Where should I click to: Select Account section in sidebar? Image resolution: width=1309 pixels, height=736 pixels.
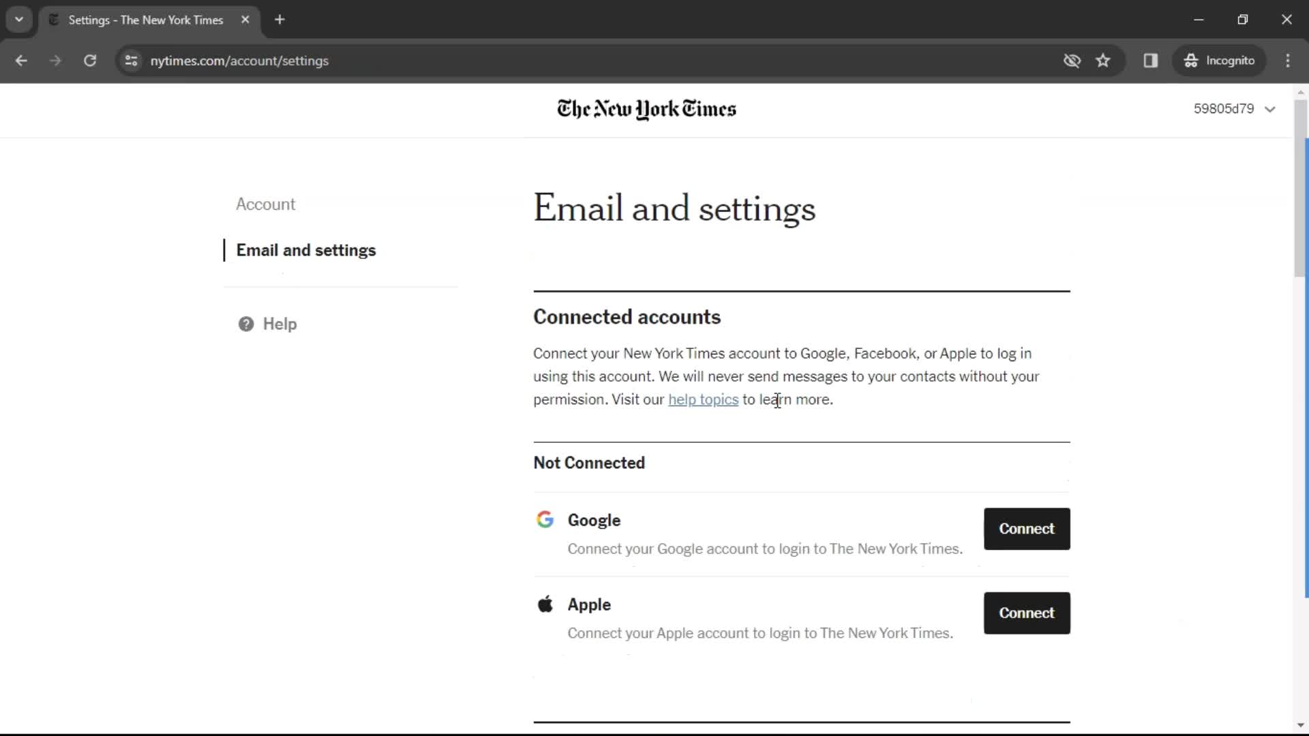266,205
